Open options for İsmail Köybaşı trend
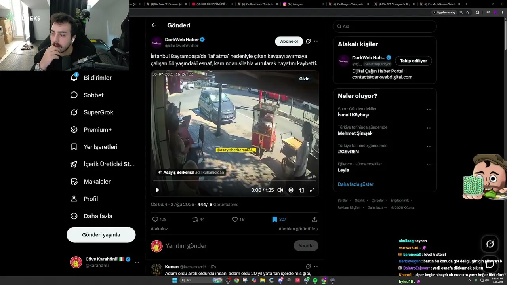This screenshot has height=285, width=507. click(429, 110)
